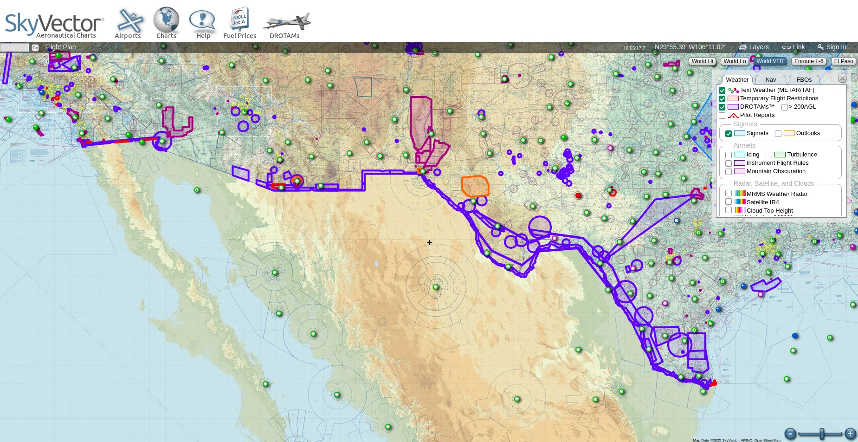
Task: Select the Enroute L-6 chart button
Action: (x=808, y=61)
